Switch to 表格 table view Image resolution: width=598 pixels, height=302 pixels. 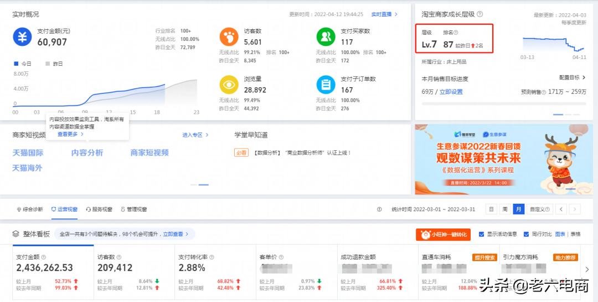point(575,234)
